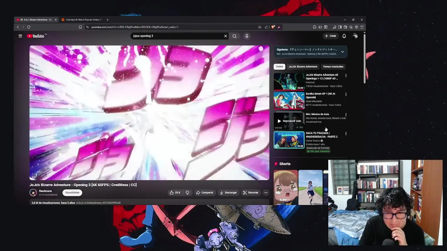Click the Recortar clip button
This screenshot has width=447, height=251.
pyautogui.click(x=251, y=192)
